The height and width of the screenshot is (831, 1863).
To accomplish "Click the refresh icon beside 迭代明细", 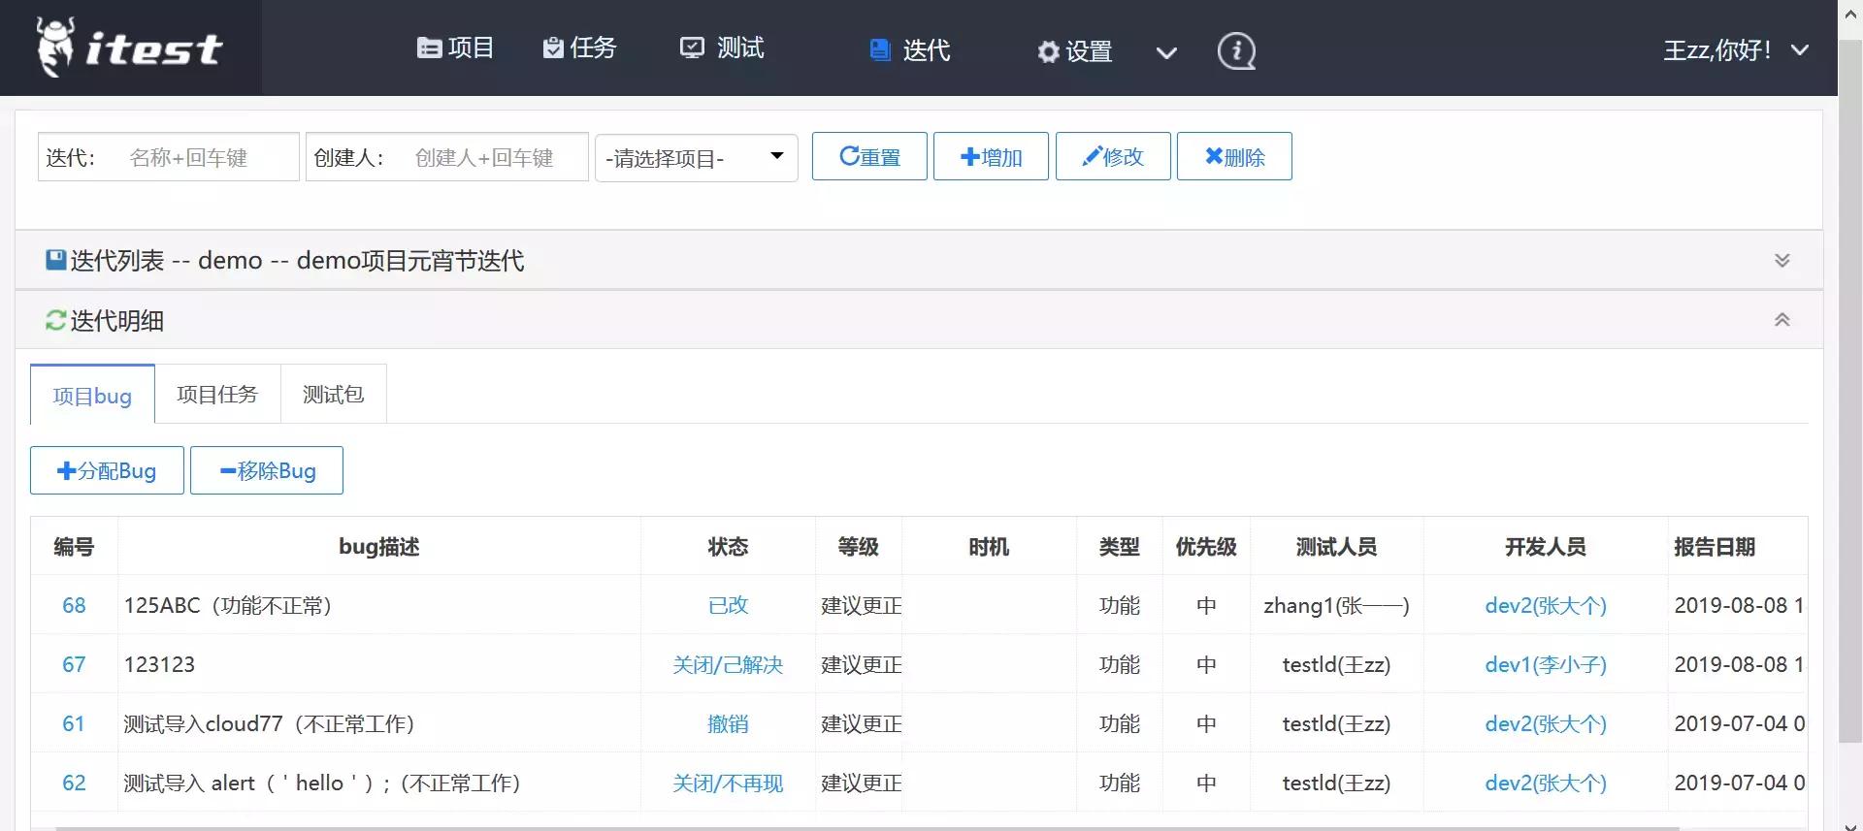I will point(56,320).
